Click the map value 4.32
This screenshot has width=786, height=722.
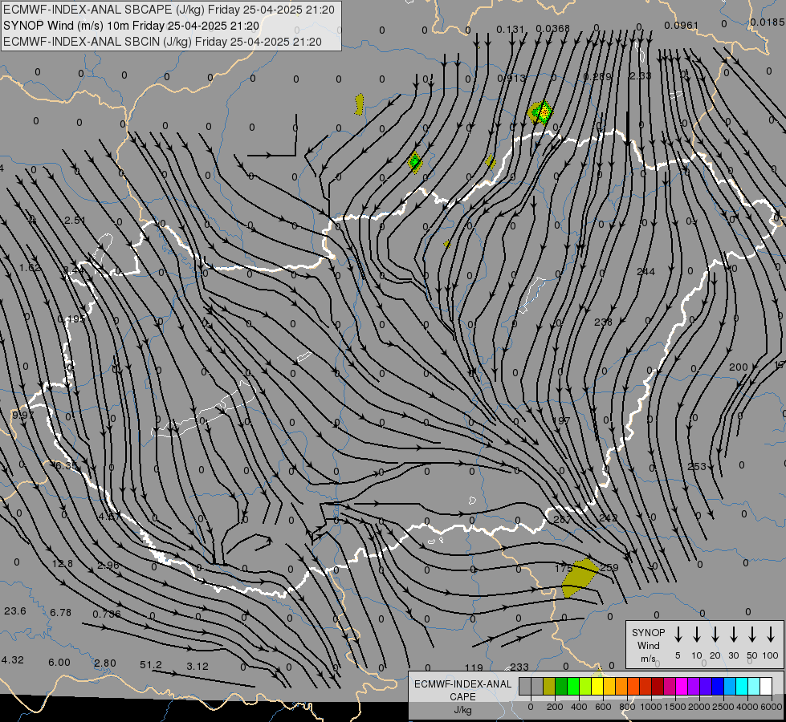13,660
